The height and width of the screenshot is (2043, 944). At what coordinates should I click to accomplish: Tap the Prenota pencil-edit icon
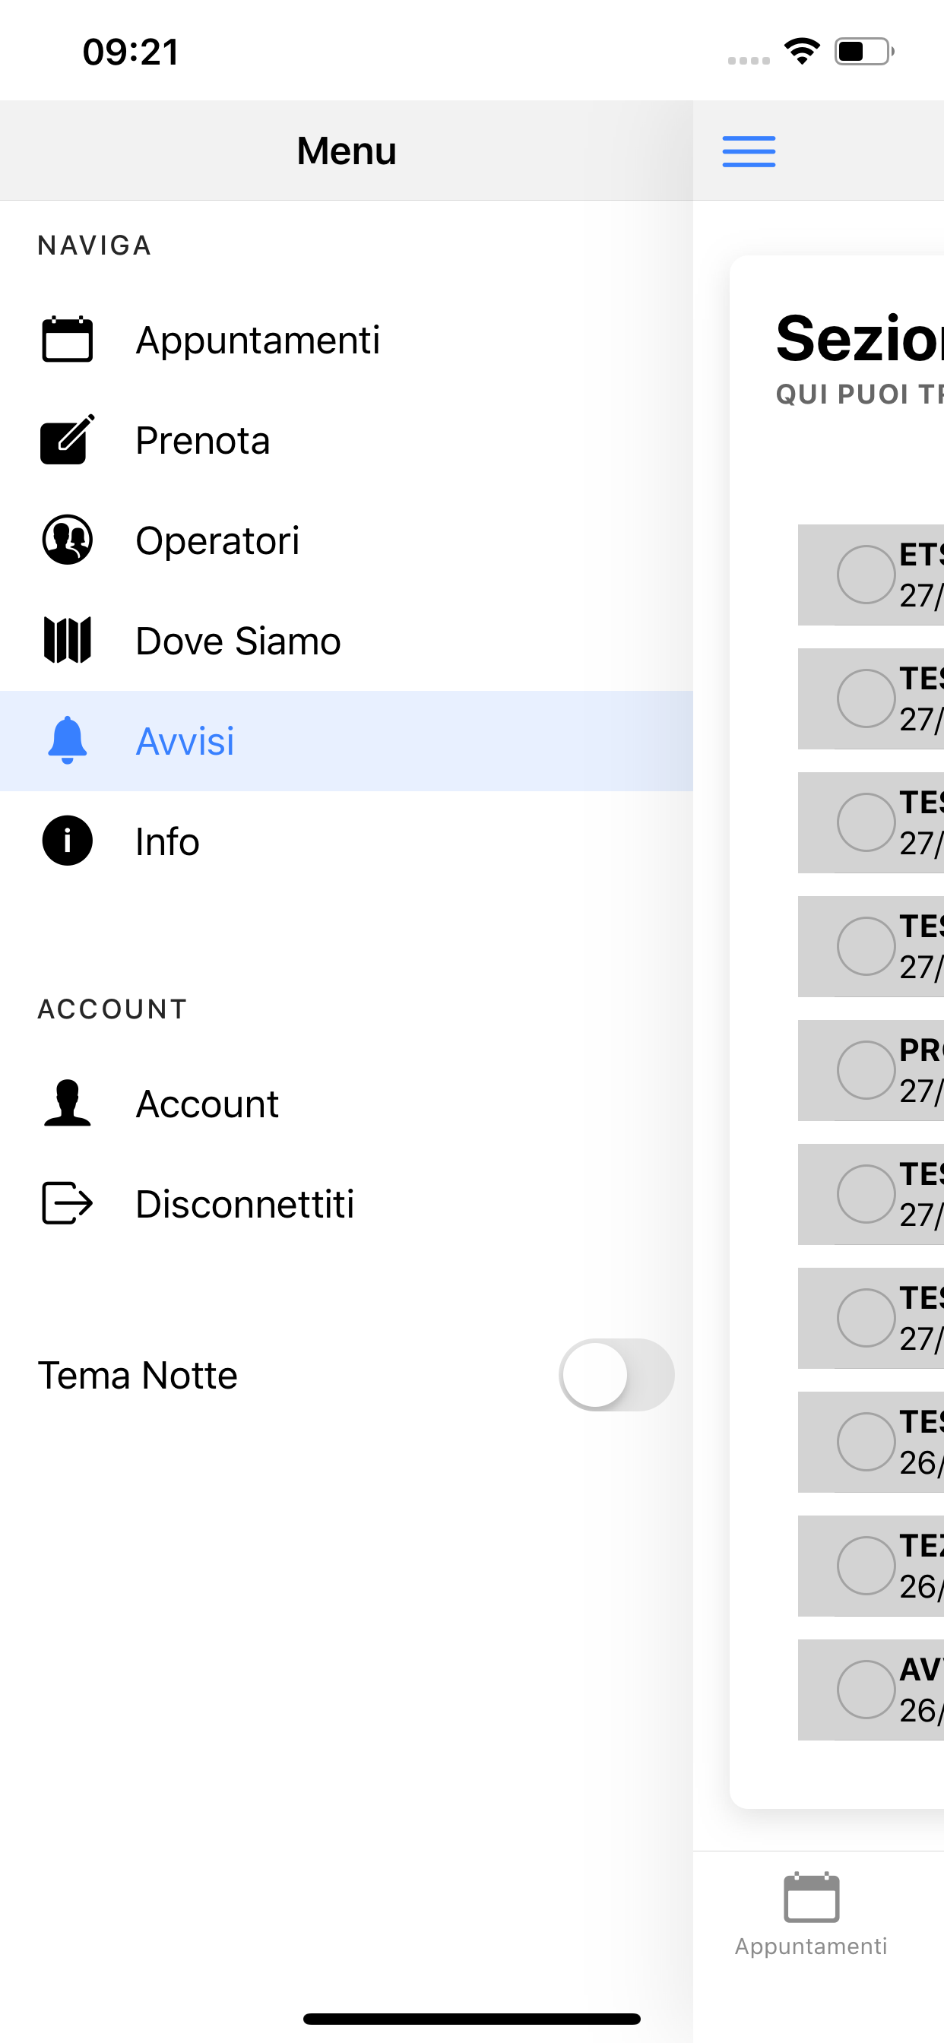[68, 439]
